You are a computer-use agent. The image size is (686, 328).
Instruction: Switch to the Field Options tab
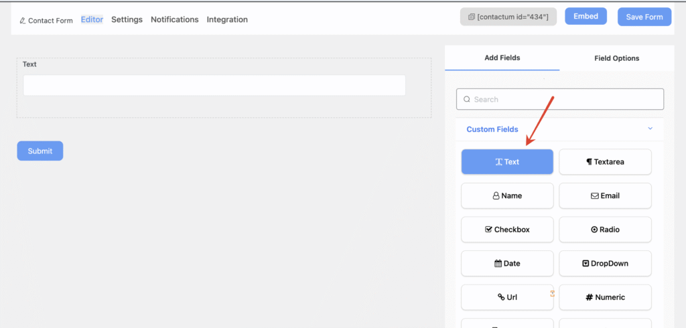point(616,58)
